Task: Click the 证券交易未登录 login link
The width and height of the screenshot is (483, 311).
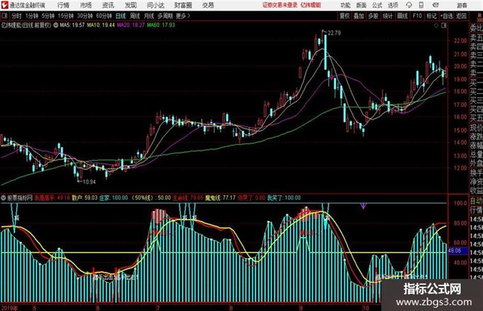Action: (280, 5)
